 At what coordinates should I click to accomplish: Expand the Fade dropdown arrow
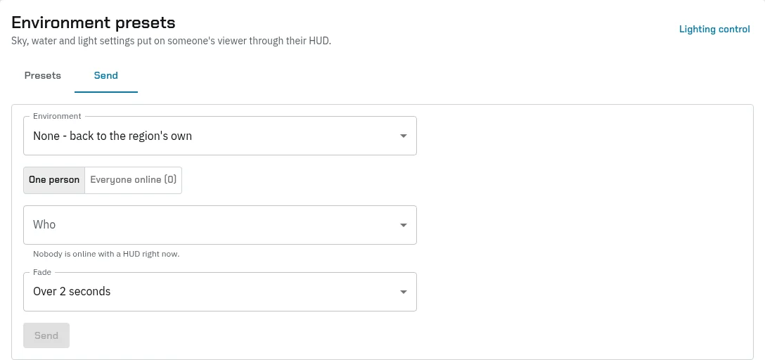click(403, 292)
